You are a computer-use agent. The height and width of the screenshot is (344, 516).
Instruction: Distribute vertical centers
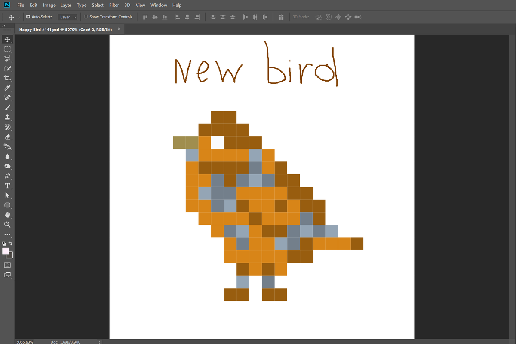[223, 17]
